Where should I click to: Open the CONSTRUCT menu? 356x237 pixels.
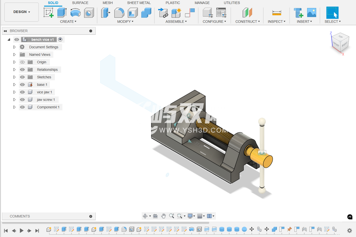248,22
